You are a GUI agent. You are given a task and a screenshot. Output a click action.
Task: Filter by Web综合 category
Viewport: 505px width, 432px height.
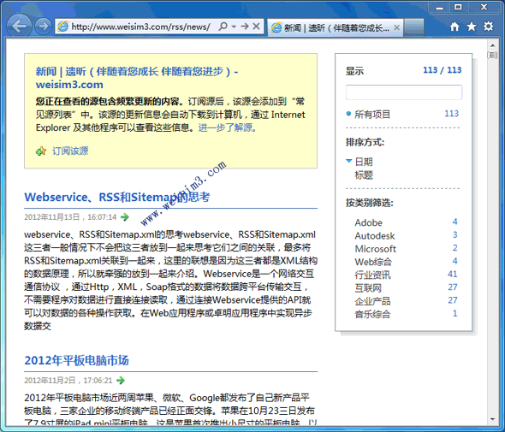373,262
